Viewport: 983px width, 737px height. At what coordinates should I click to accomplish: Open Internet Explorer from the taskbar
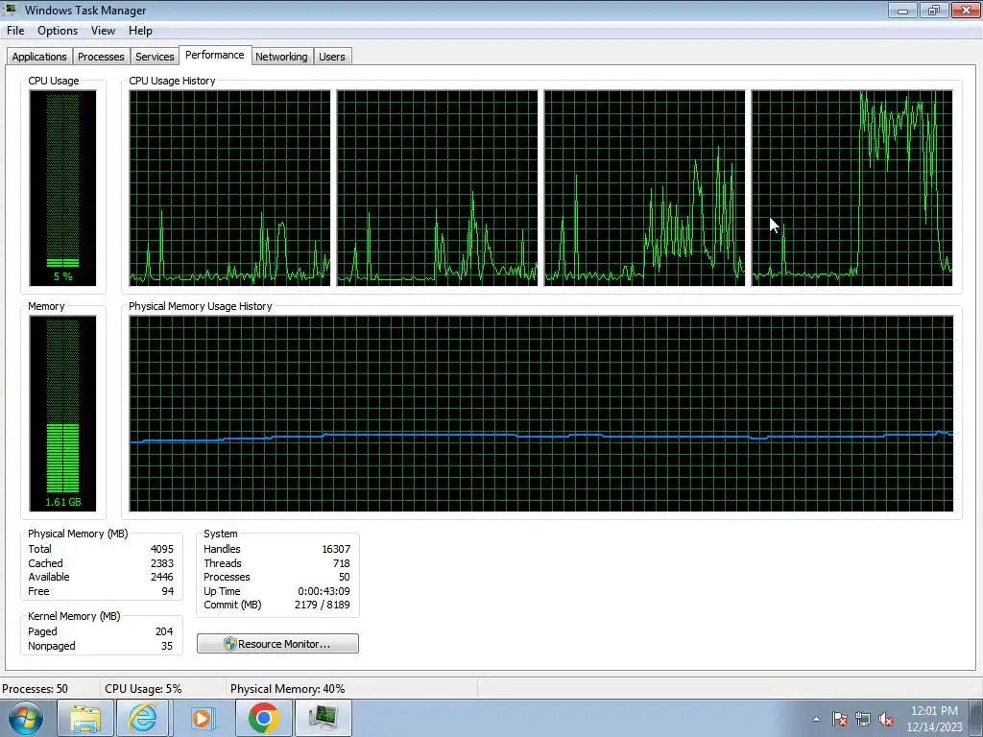tap(142, 718)
